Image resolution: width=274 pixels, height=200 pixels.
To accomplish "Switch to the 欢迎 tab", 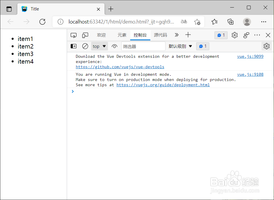I will (x=101, y=35).
